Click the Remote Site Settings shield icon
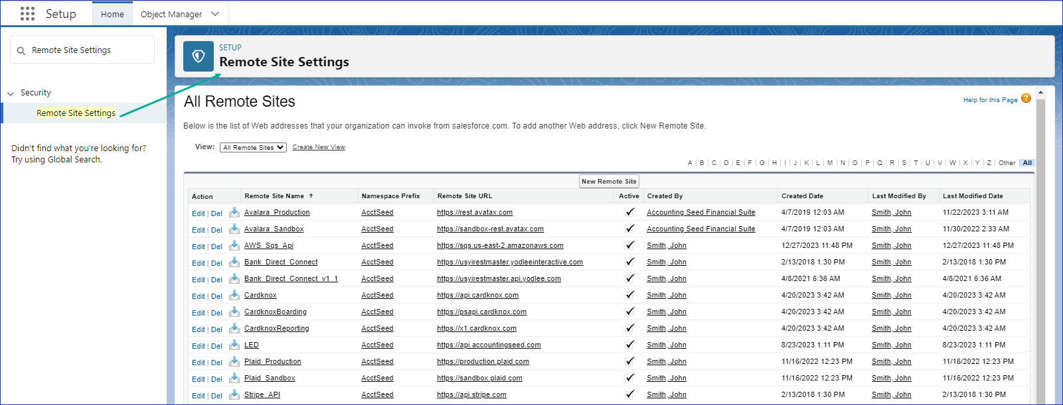Screen dimensions: 1063x405 (x=199, y=56)
